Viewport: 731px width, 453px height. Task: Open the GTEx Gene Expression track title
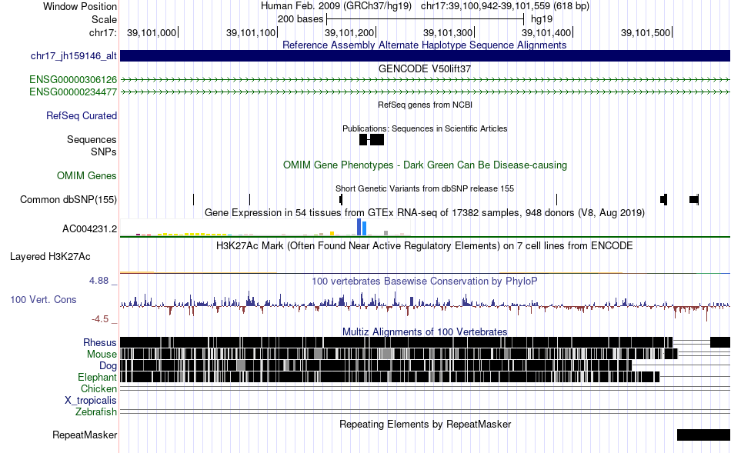point(425,213)
